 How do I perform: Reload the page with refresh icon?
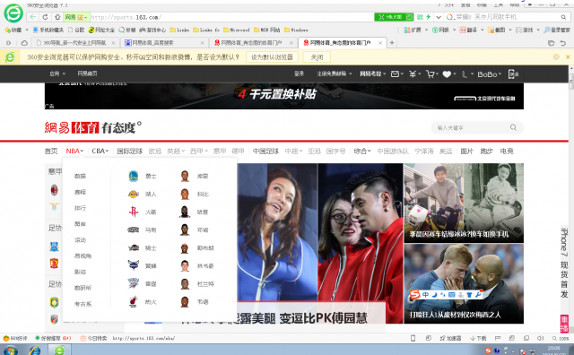coord(45,17)
